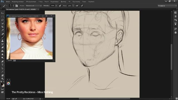Open the status bar info arrow
The height and width of the screenshot is (100, 178).
pyautogui.click(x=40, y=99)
